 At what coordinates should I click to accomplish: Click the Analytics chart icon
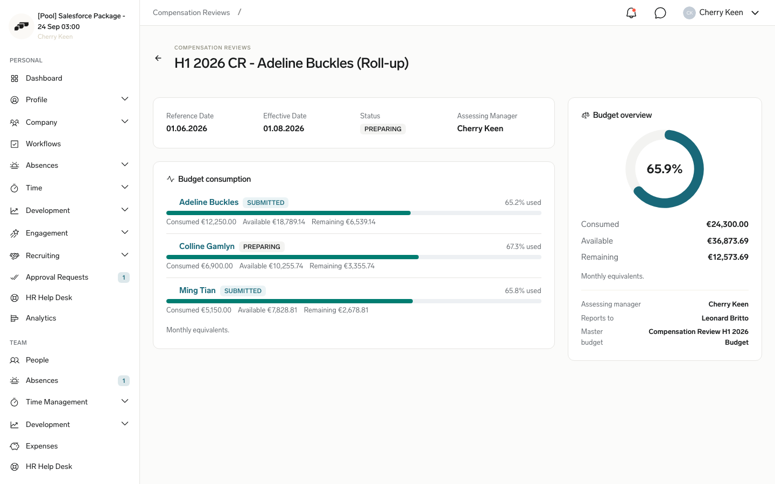click(x=15, y=318)
